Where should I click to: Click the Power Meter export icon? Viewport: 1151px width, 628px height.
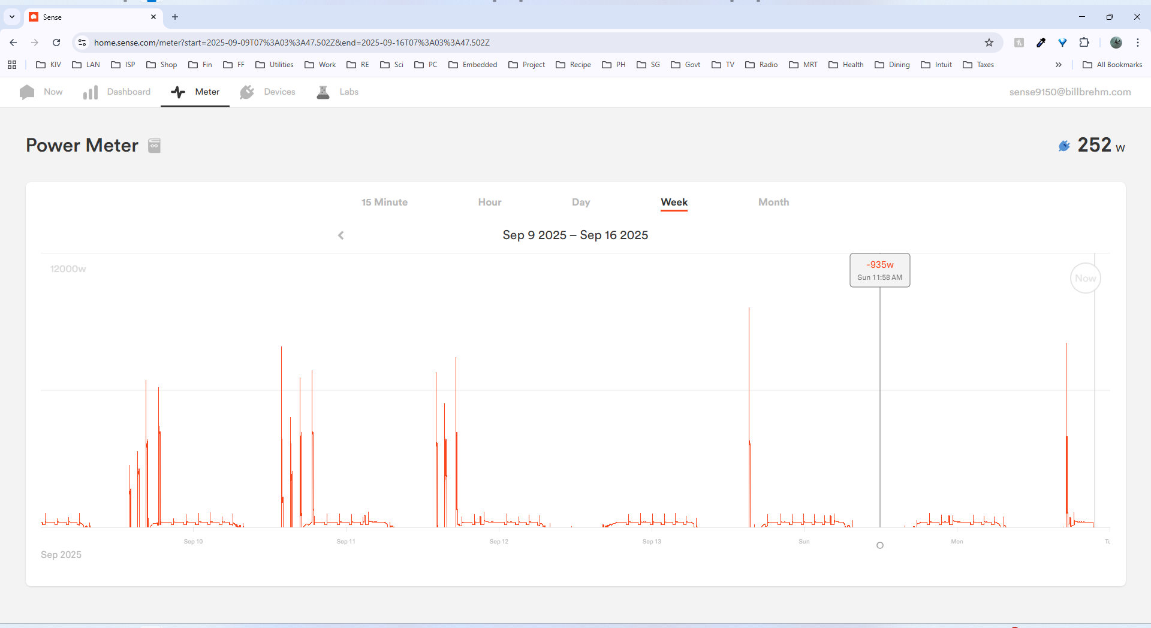tap(154, 146)
